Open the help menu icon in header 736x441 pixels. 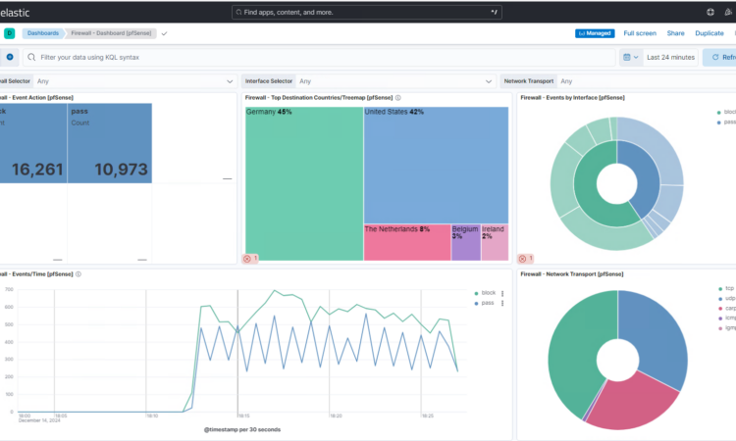click(710, 12)
